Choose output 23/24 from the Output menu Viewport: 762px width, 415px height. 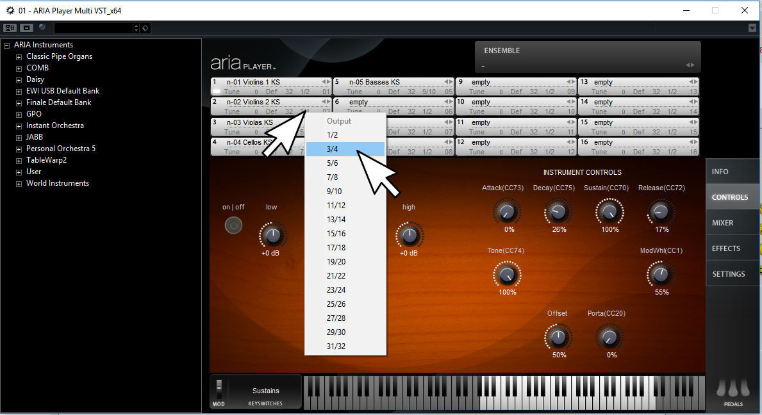[x=345, y=289]
